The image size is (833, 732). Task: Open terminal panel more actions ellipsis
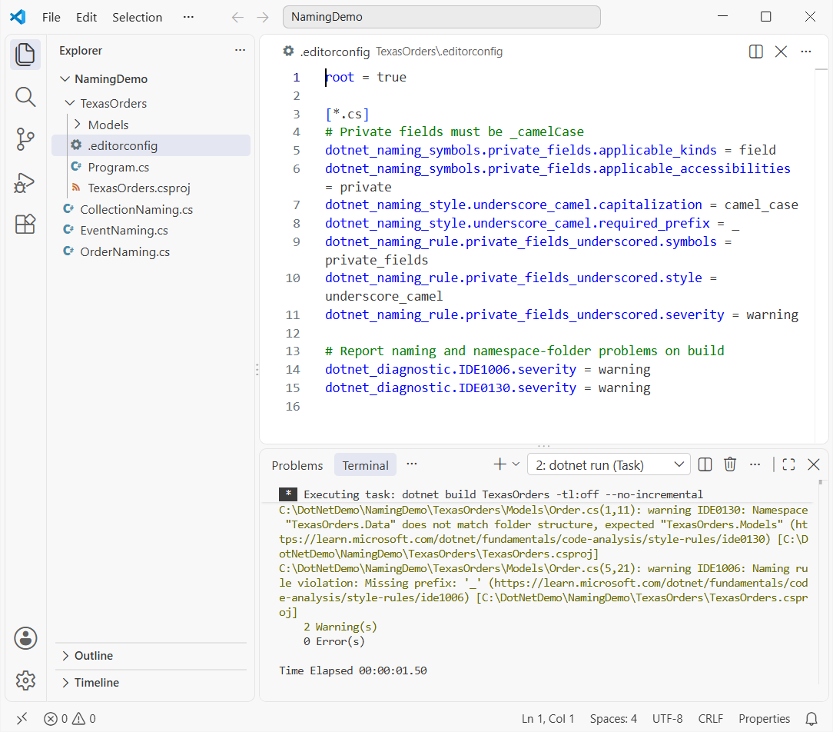(755, 464)
